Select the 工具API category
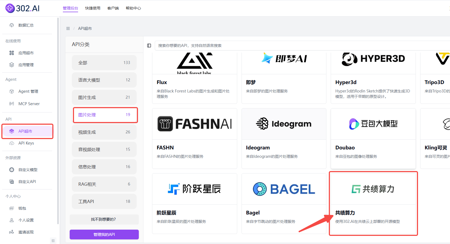 (x=104, y=201)
